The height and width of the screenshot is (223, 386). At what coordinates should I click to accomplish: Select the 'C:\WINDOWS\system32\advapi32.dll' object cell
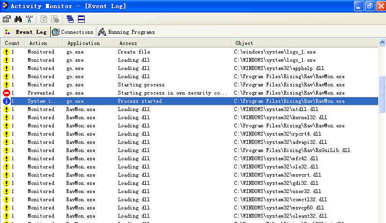(280, 142)
